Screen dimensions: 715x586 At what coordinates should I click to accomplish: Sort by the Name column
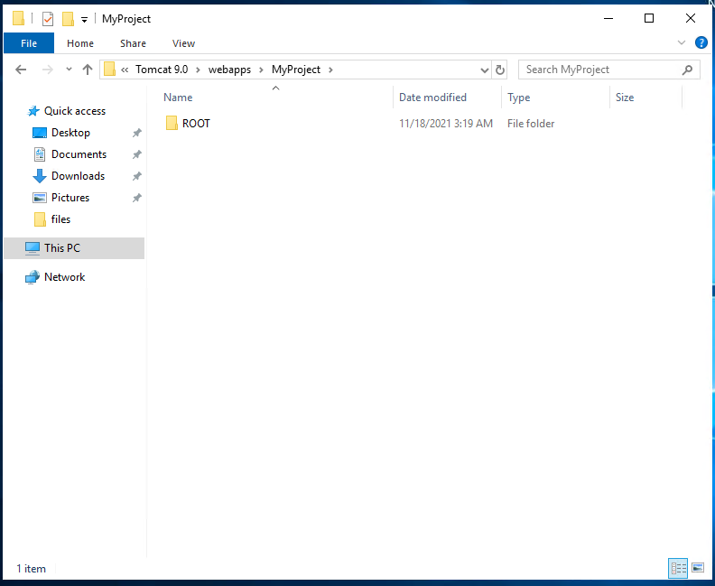(178, 98)
